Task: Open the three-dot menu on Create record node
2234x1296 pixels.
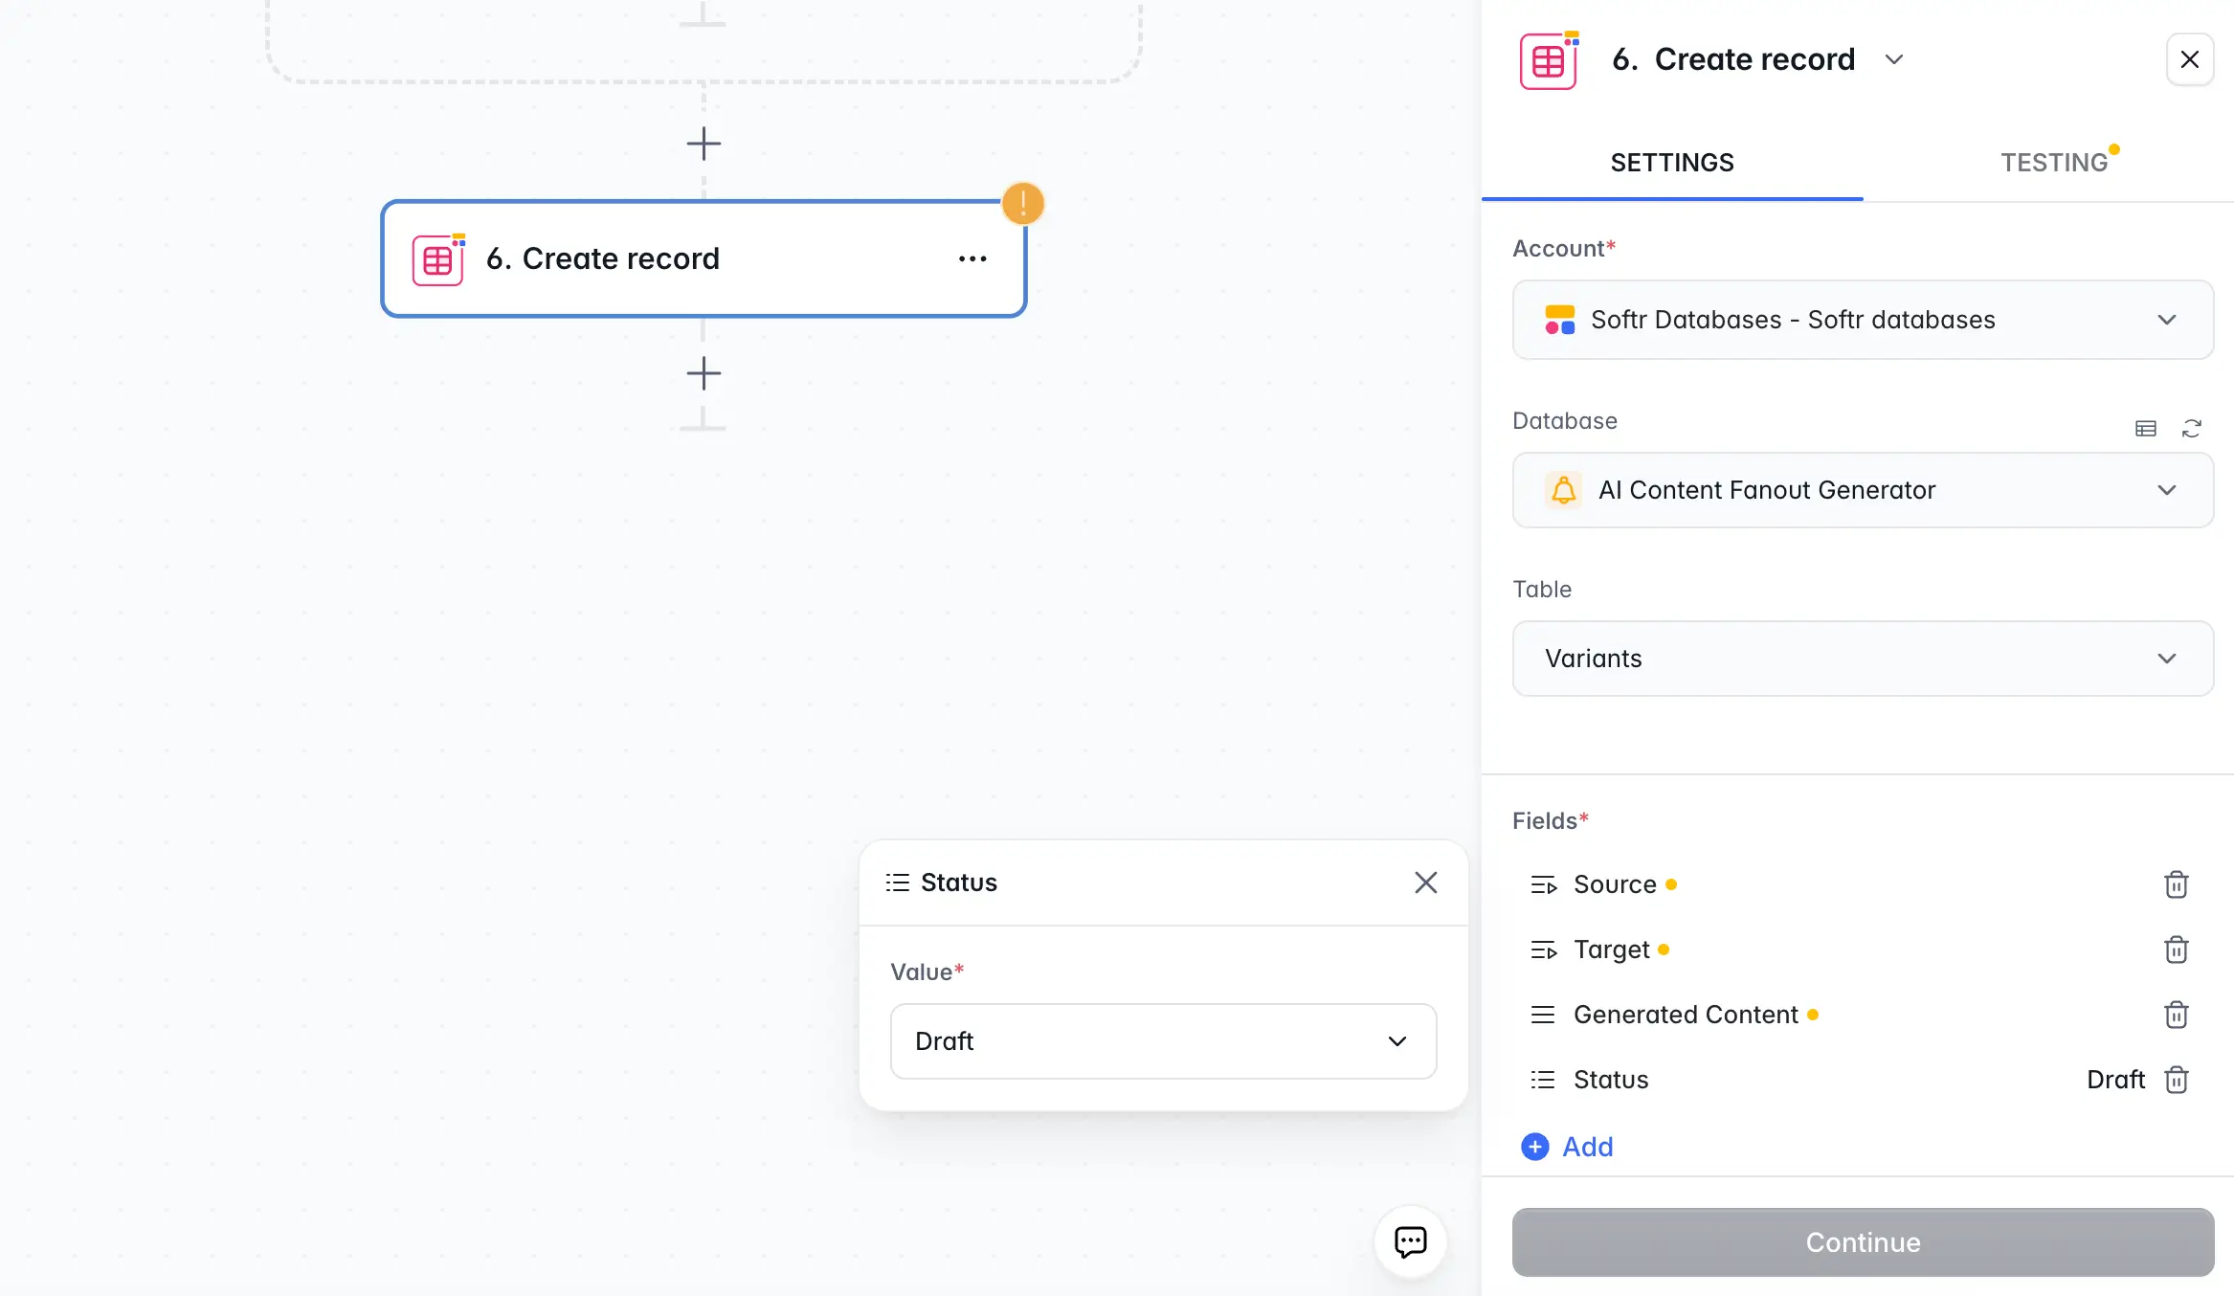Action: [x=972, y=258]
